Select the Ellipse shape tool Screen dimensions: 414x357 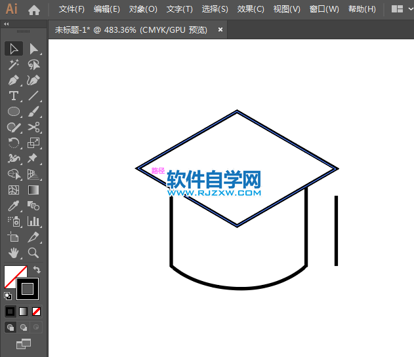pyautogui.click(x=13, y=112)
